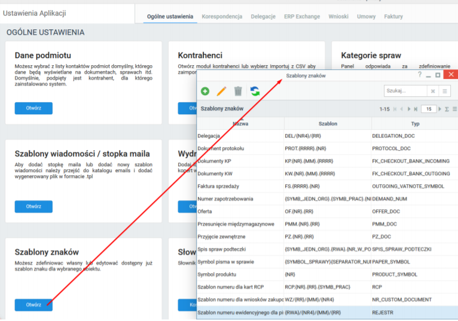Edit the rows per page field showing 15

(x=429, y=109)
